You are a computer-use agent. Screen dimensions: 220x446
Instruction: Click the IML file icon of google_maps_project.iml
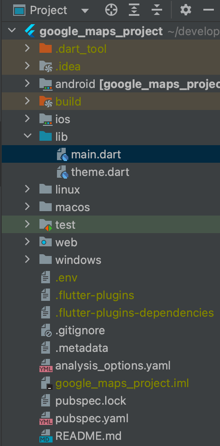[x=46, y=384]
